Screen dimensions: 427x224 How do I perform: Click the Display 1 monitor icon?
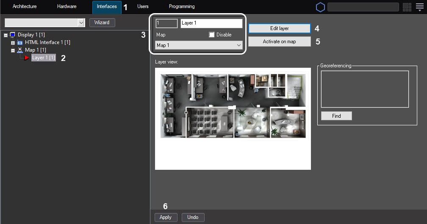click(13, 35)
